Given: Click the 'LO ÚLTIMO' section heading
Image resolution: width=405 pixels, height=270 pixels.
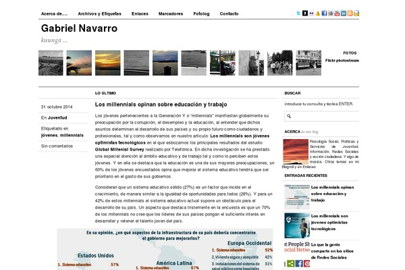Looking at the screenshot, I should click(x=105, y=93).
